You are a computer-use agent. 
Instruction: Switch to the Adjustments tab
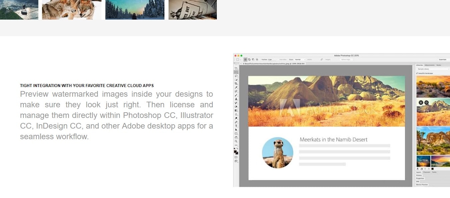pyautogui.click(x=429, y=65)
